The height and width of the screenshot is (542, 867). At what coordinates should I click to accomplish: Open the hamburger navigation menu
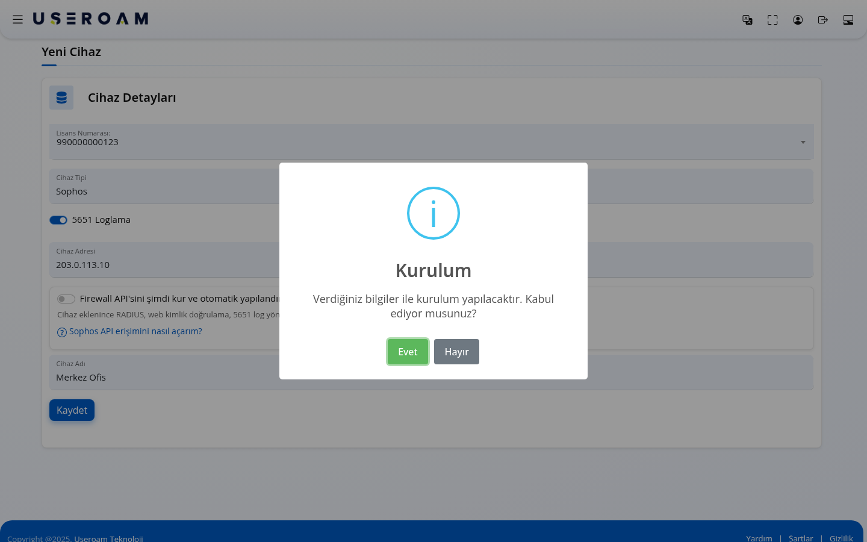17,19
